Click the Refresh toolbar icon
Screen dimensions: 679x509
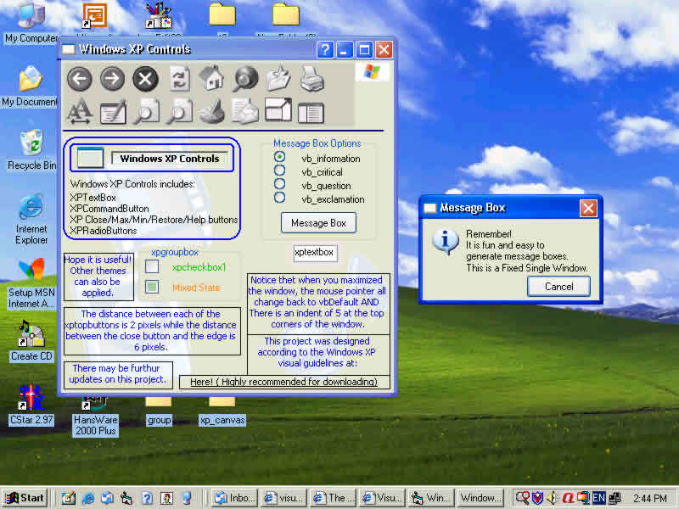click(178, 80)
